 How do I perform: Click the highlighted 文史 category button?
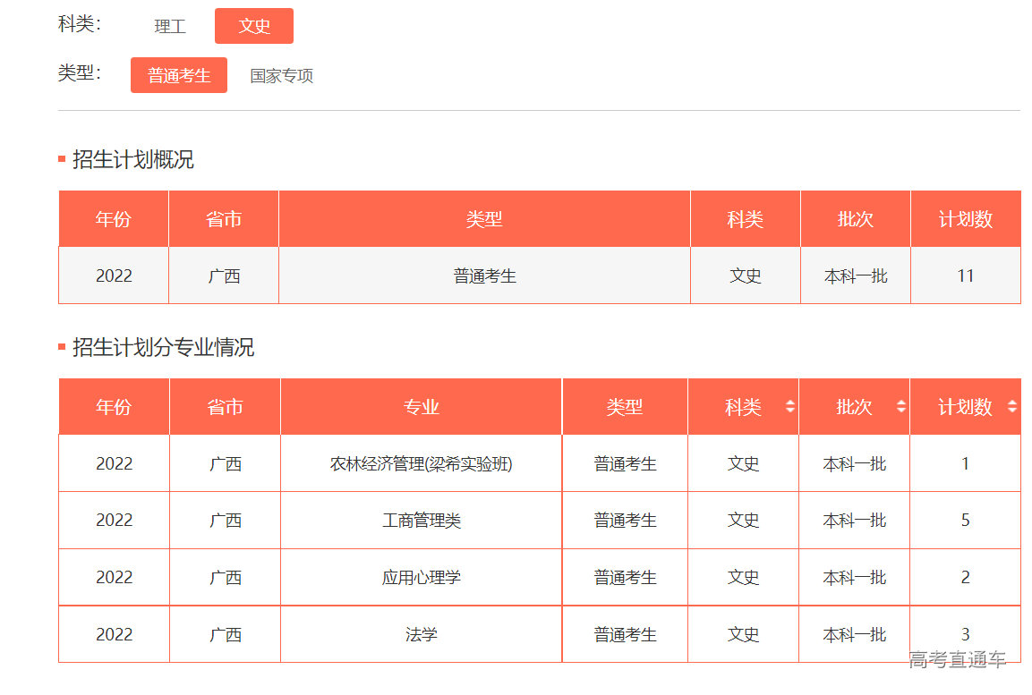pos(253,26)
